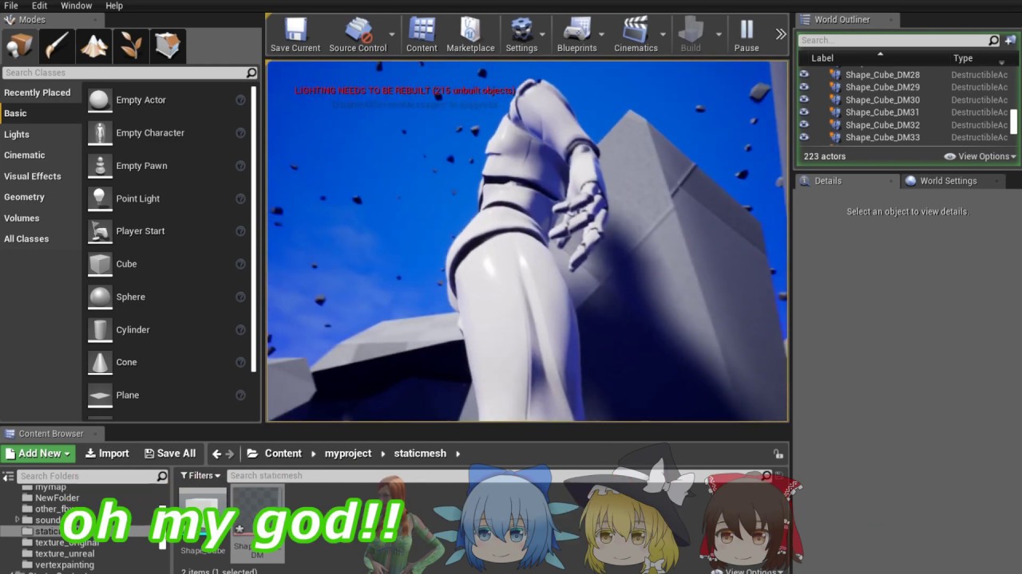Toggle visibility of Shape_Cube_DM33
The height and width of the screenshot is (574, 1022).
804,137
